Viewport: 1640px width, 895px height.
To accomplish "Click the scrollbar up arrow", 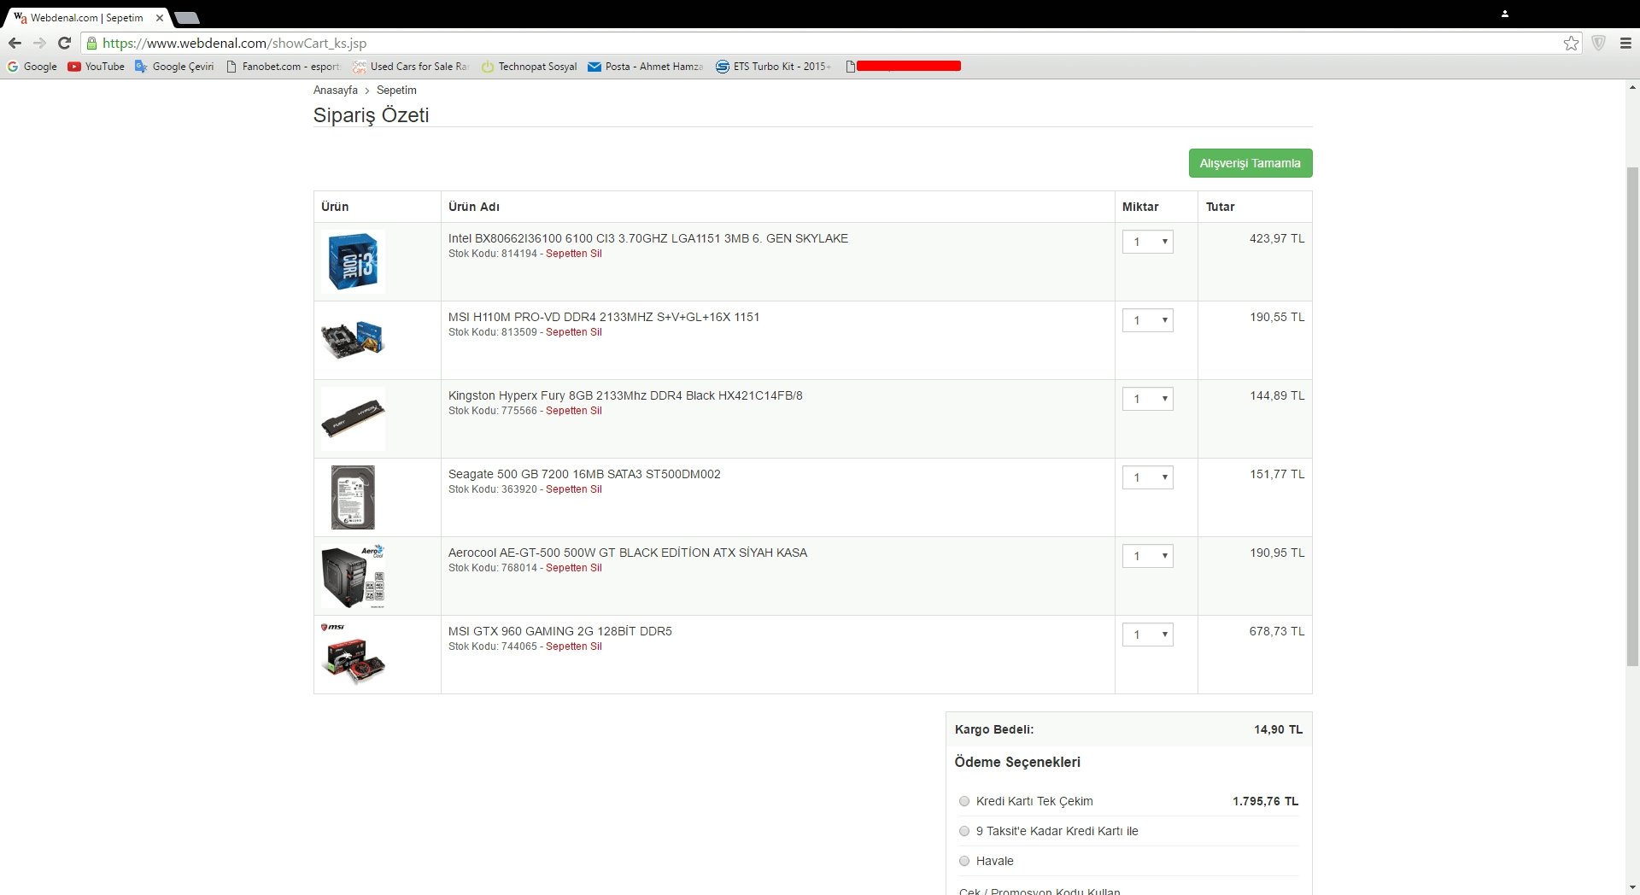I will tap(1632, 87).
